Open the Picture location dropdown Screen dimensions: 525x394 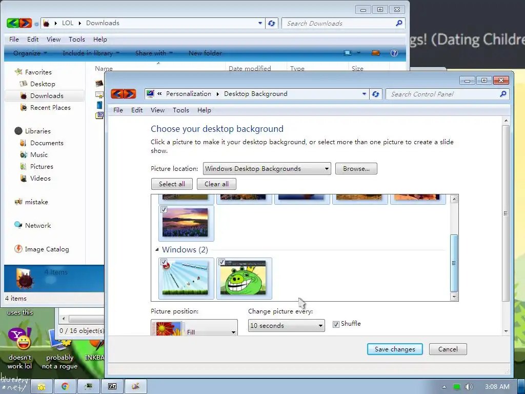(267, 168)
